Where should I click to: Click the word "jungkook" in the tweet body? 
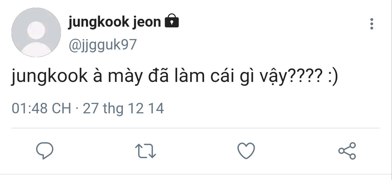point(49,77)
